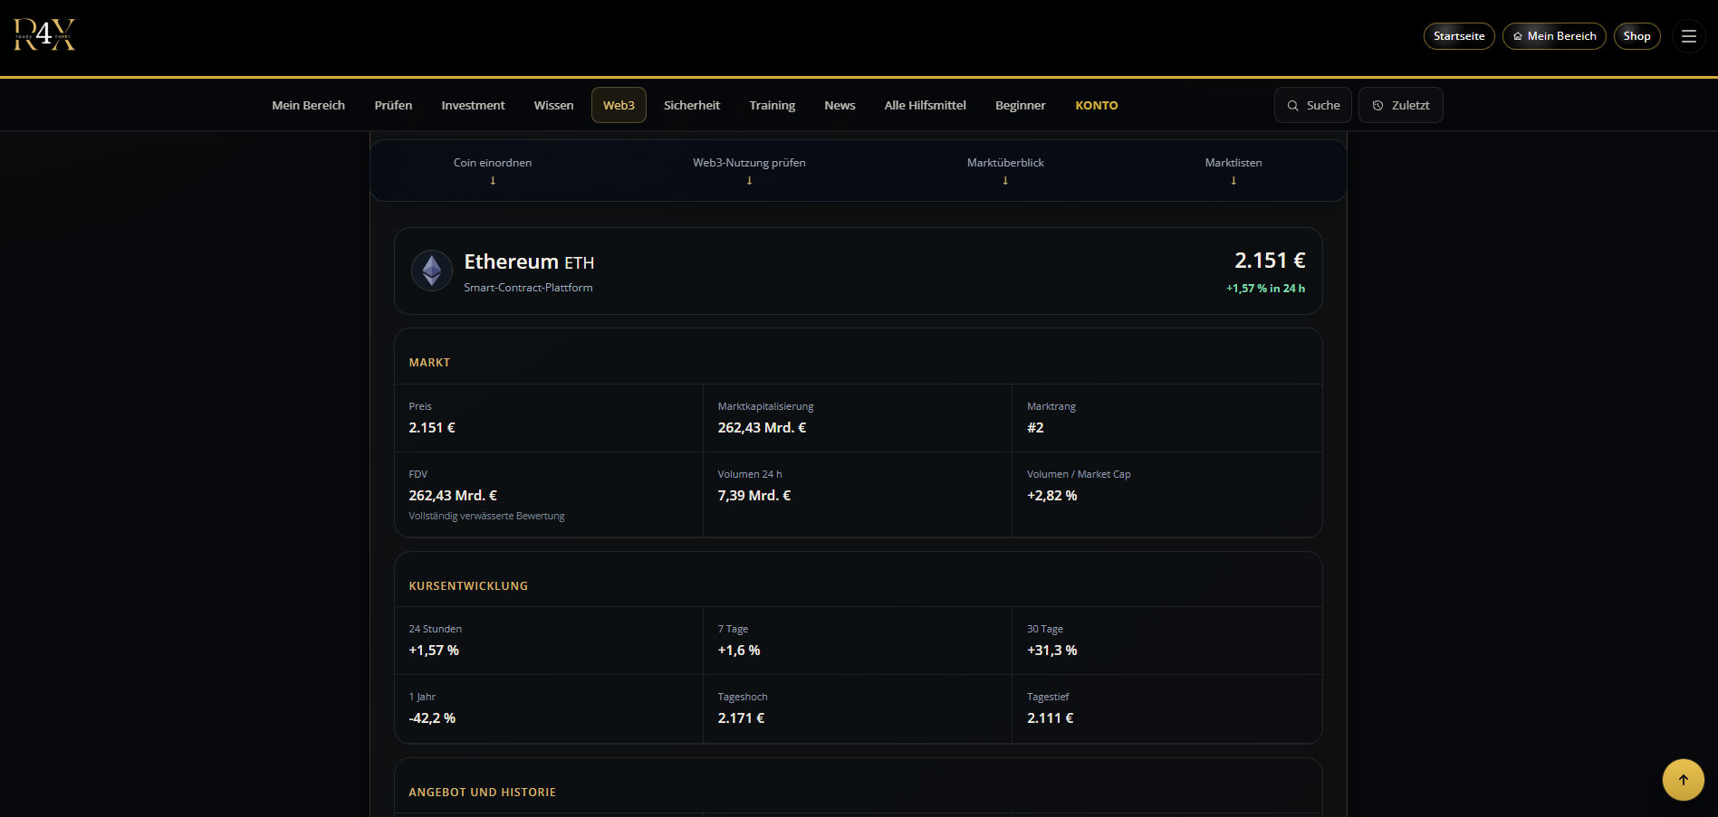Viewport: 1718px width, 817px height.
Task: Click Vollständig verwässerte Bewertung note
Action: (486, 516)
